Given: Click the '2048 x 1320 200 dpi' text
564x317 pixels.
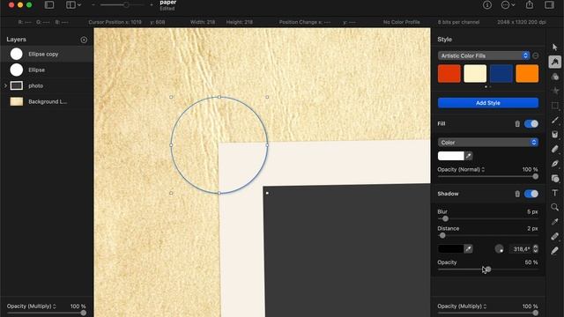Looking at the screenshot, I should tap(522, 22).
